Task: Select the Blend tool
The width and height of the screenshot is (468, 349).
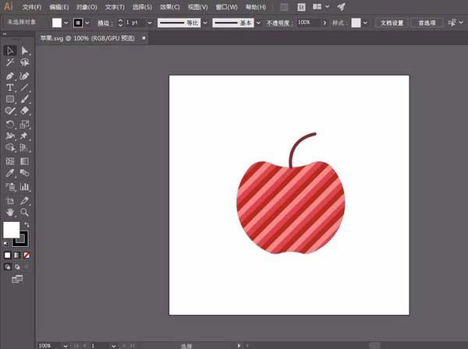Action: point(24,173)
